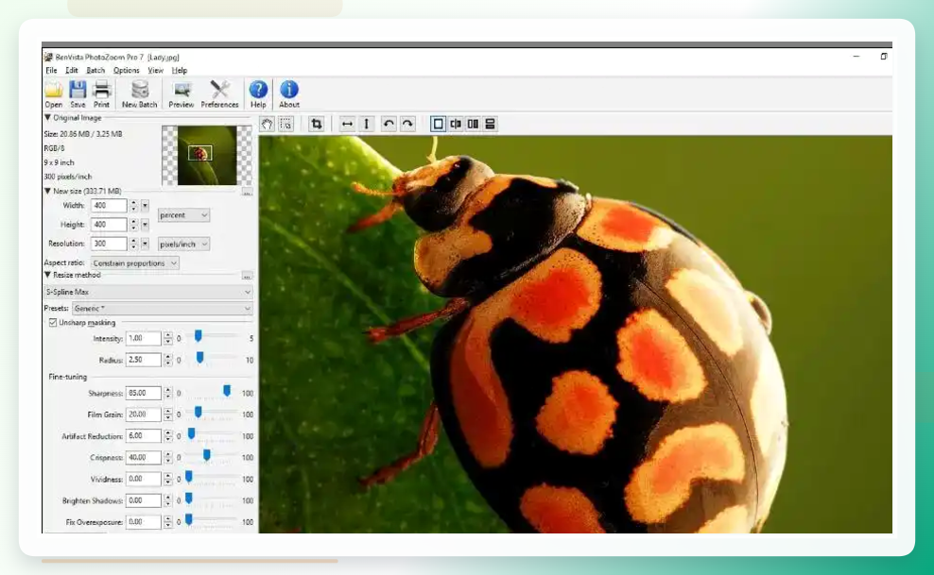The height and width of the screenshot is (575, 934).
Task: Click the Crispness slider handle
Action: pos(207,455)
